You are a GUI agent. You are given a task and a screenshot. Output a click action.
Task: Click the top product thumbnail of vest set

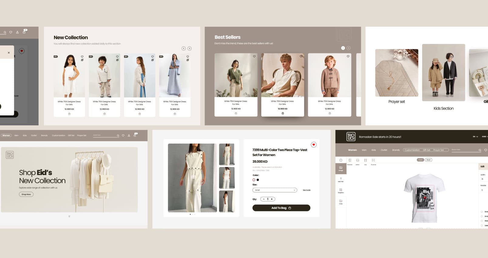point(227,154)
